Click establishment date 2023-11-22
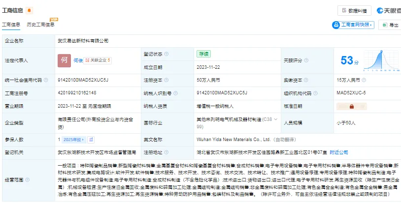Screen dimensions: 401x203 [x=208, y=67]
